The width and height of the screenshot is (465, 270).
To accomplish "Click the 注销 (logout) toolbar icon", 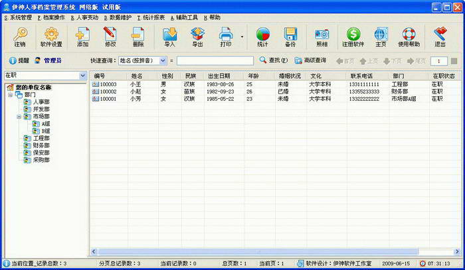I will pos(20,37).
